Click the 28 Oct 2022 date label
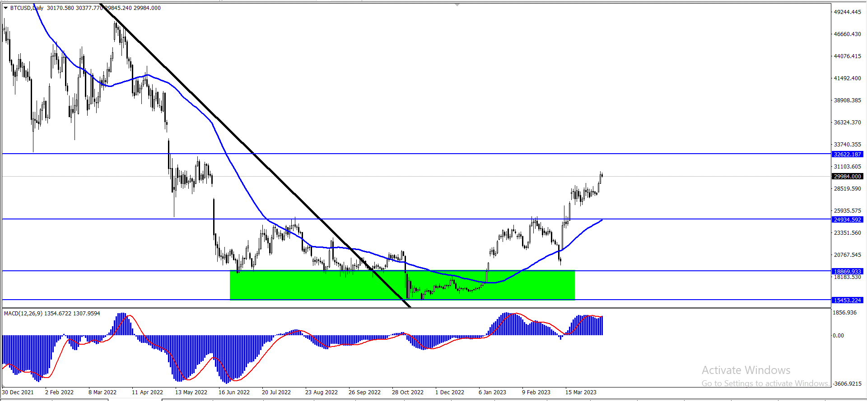Viewport: 867px width, 401px height. pyautogui.click(x=408, y=392)
